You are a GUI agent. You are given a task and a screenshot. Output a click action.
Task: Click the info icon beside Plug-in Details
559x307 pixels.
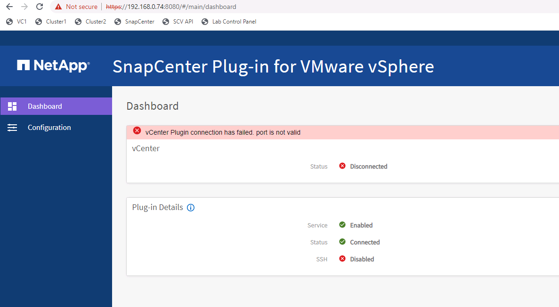(x=191, y=207)
